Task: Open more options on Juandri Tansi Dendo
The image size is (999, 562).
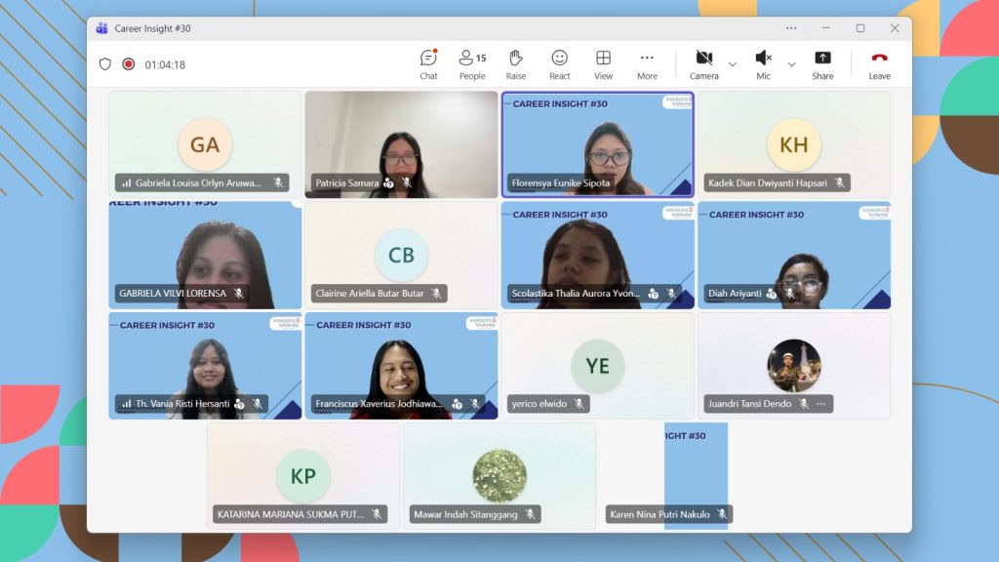Action: pos(821,403)
